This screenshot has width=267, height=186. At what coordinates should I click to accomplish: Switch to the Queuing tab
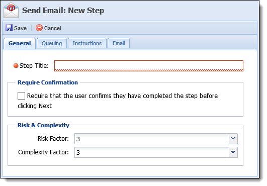[52, 43]
